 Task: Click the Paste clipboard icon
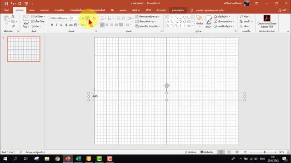coord(6,19)
